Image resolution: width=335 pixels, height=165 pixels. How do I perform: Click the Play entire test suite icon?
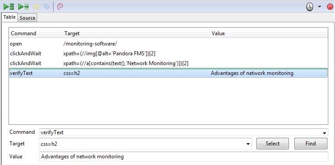9,7
